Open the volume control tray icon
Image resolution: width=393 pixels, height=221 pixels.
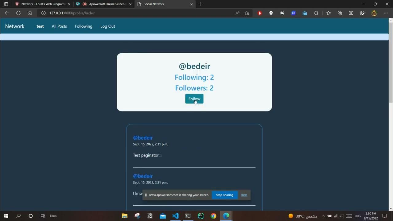coord(342,216)
